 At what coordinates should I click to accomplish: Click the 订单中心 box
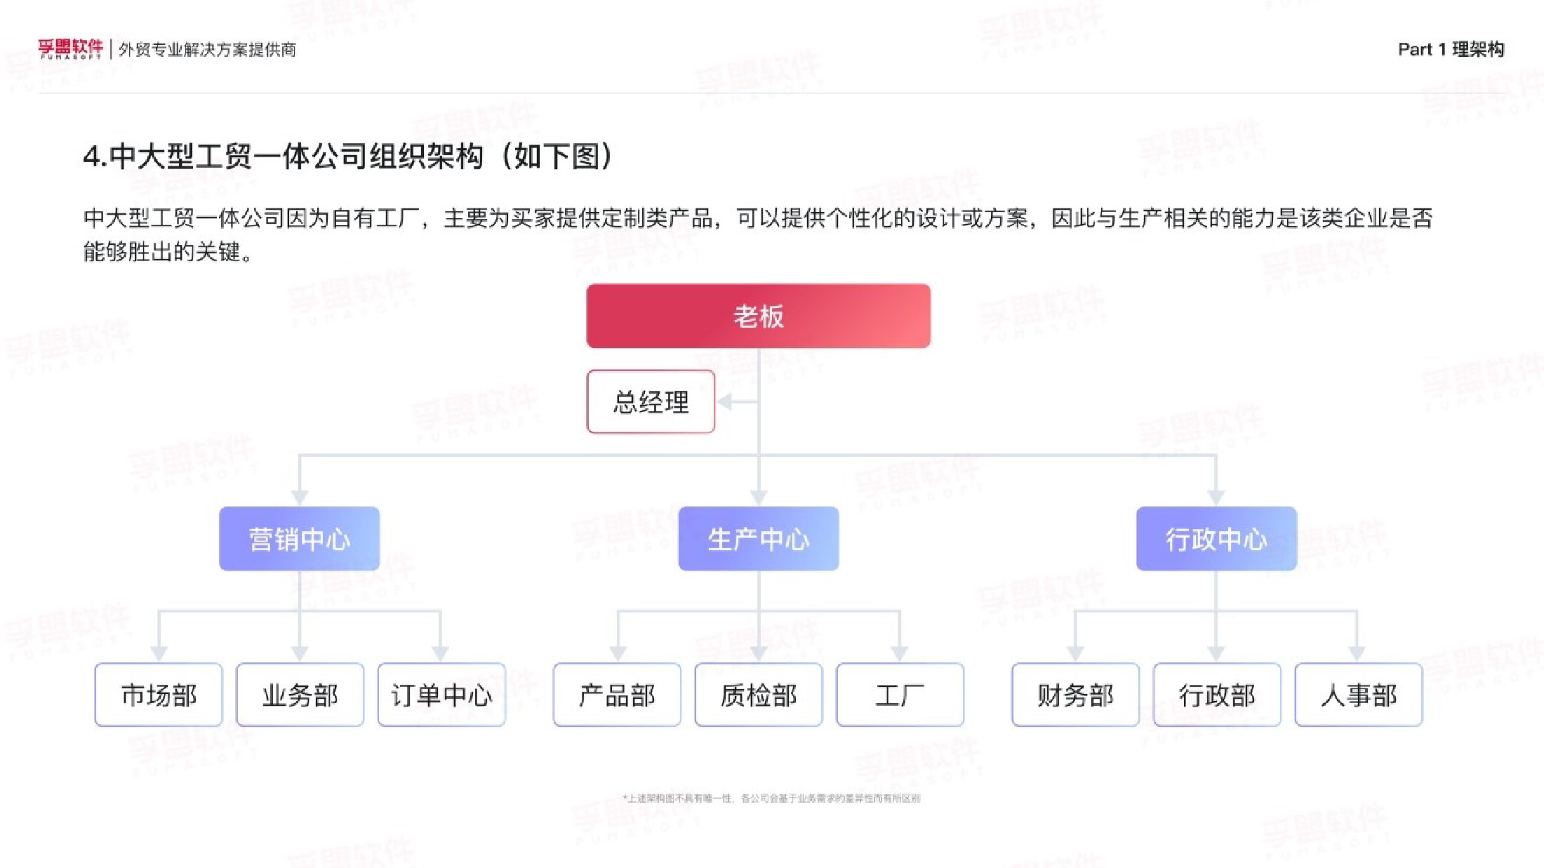(441, 695)
